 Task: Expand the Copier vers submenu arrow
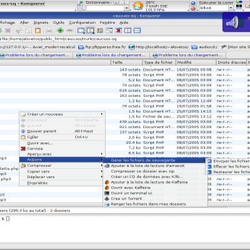click(x=102, y=171)
